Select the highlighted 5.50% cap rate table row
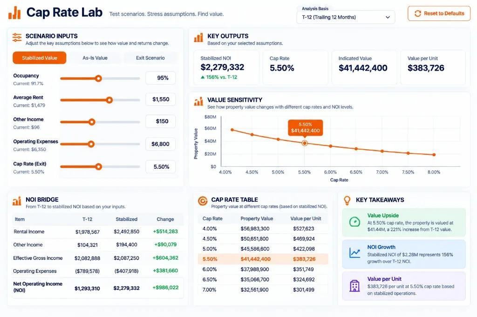477x317 pixels. coord(263,259)
